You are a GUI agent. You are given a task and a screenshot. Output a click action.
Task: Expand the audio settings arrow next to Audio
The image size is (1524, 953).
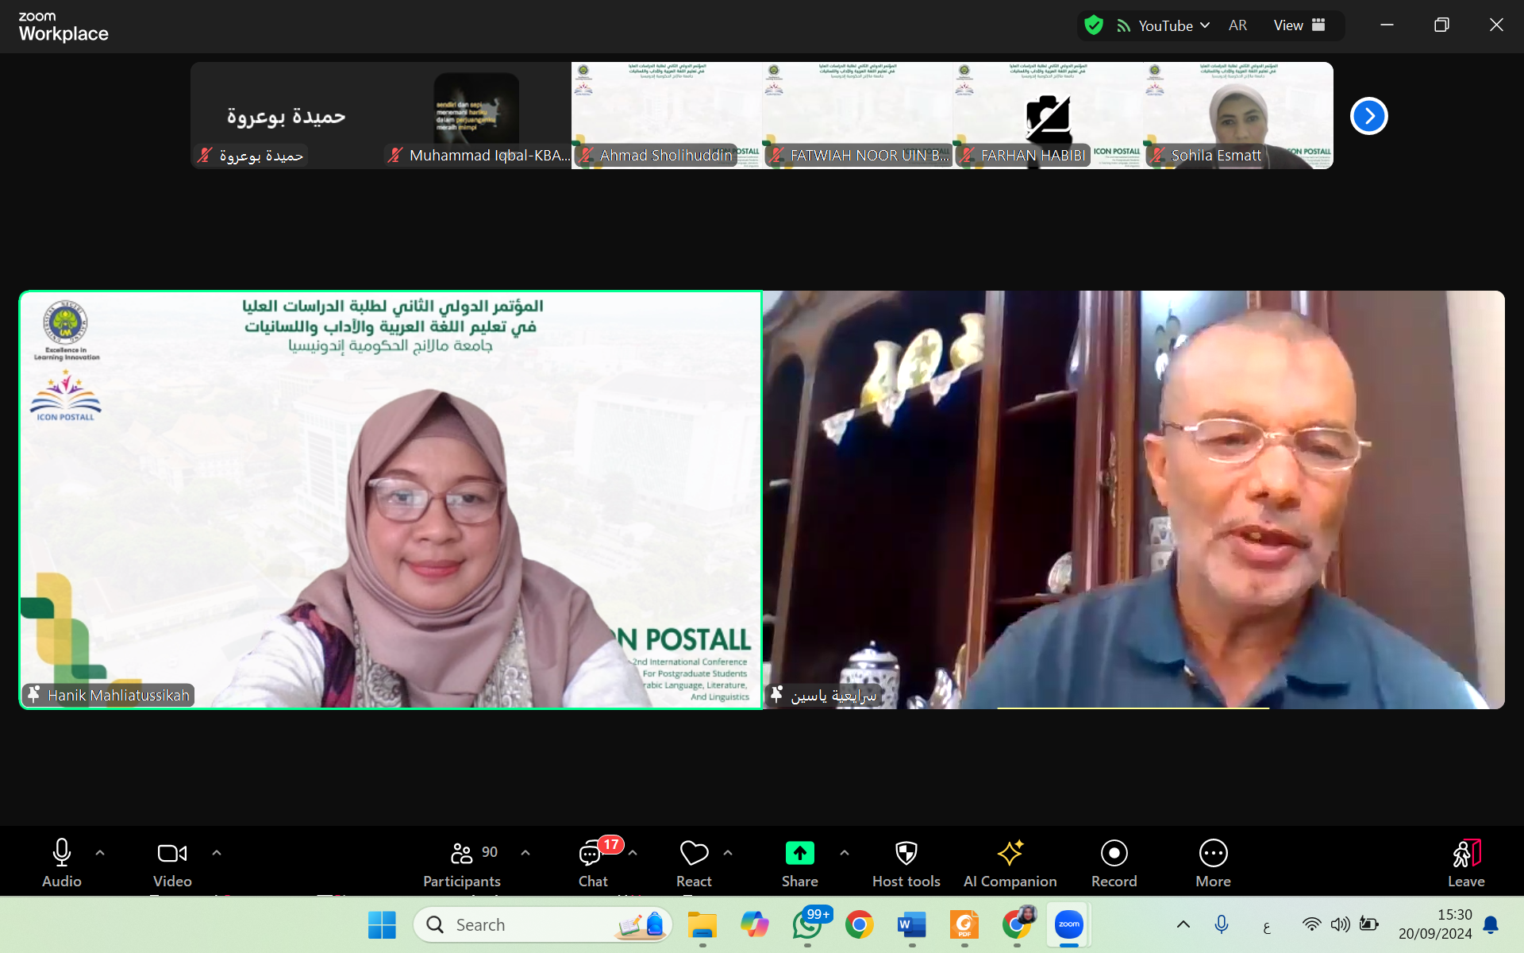tap(100, 852)
